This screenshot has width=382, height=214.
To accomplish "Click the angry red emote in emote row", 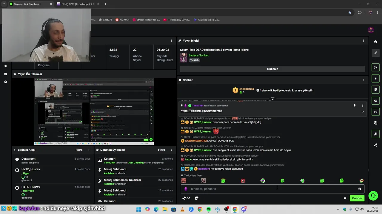I will [x=243, y=181].
